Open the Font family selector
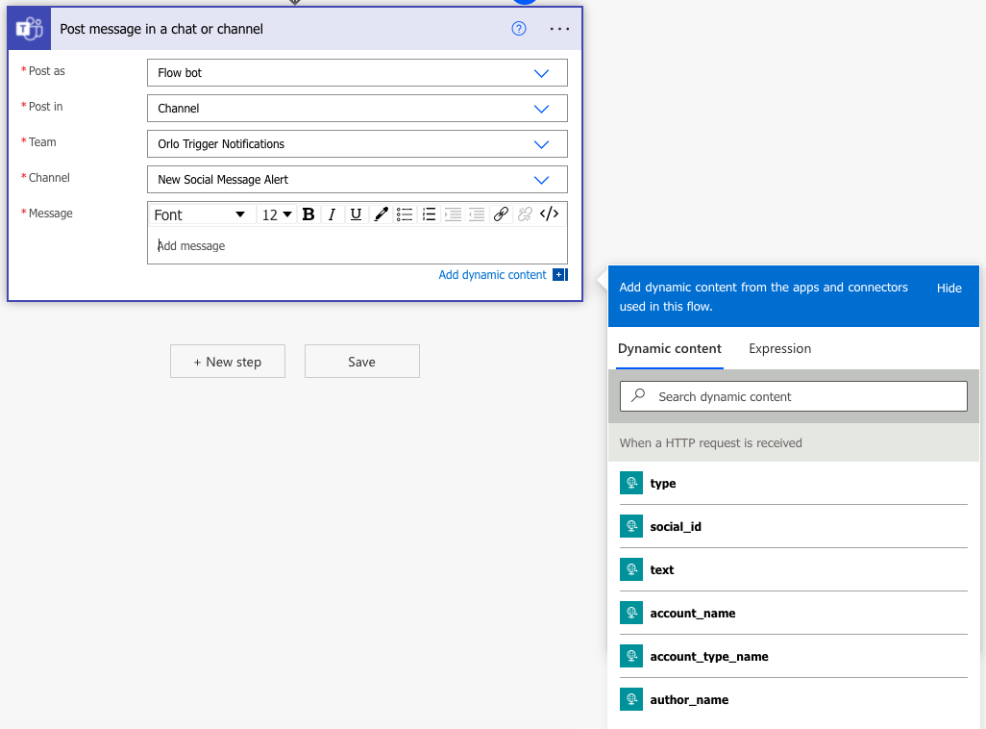 pyautogui.click(x=200, y=214)
